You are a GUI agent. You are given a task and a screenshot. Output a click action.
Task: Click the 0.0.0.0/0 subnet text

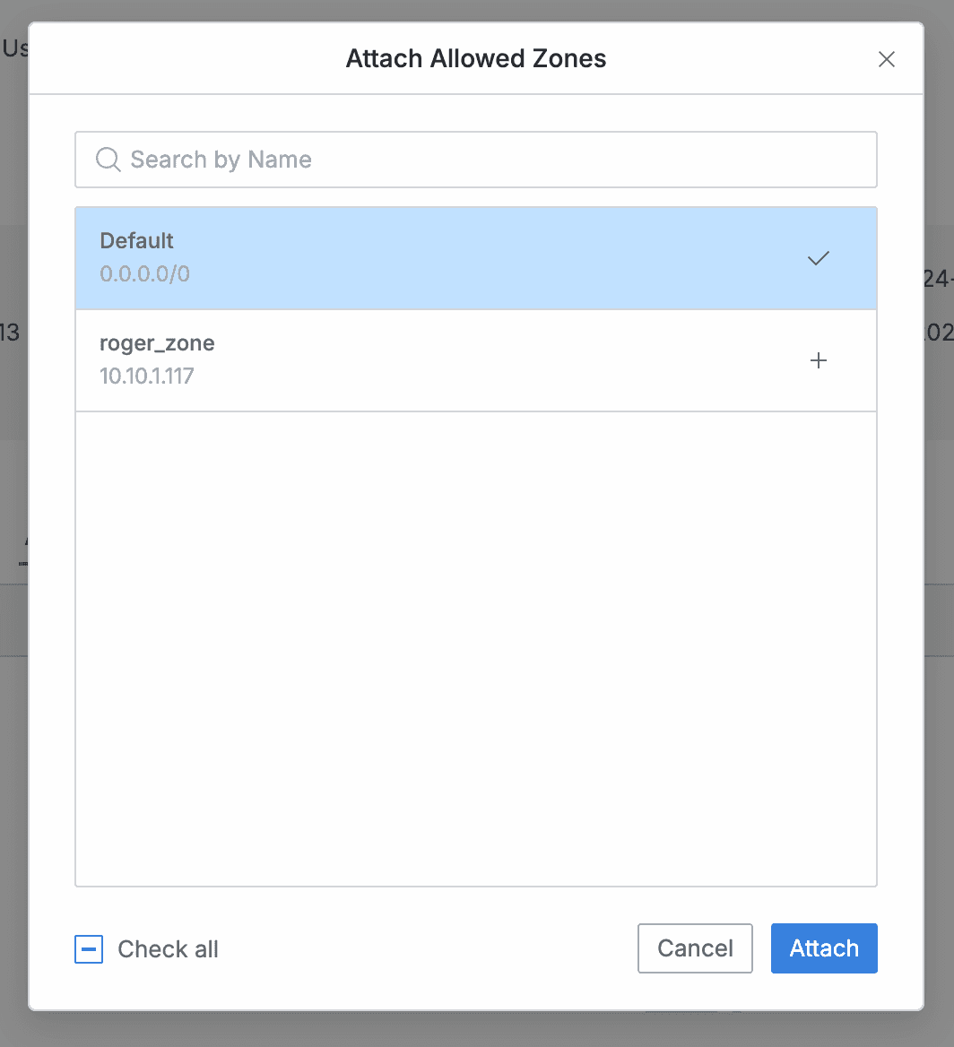[145, 273]
